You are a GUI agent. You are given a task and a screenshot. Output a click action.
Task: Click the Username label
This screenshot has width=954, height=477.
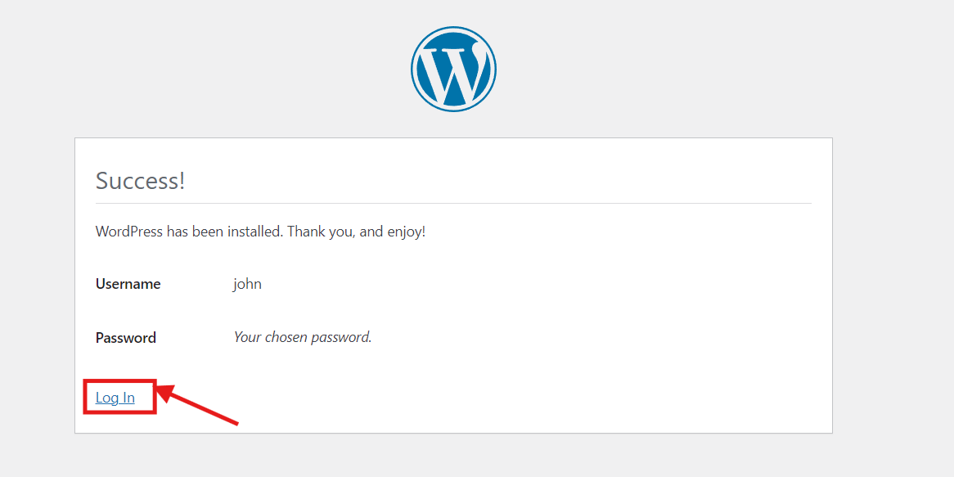tap(128, 284)
